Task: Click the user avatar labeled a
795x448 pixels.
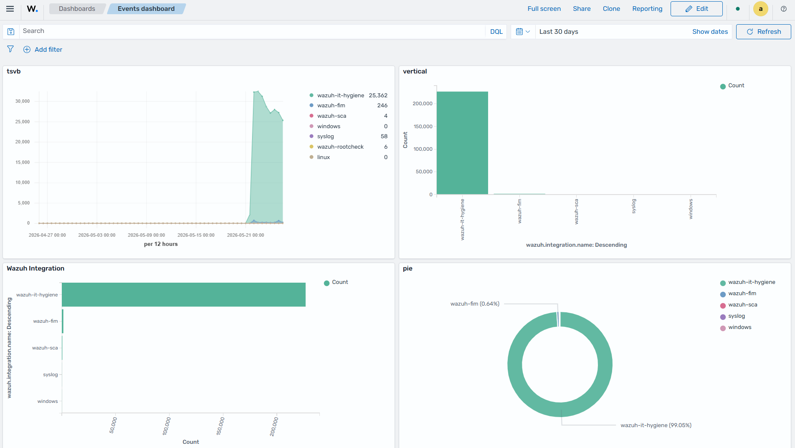Action: [760, 9]
